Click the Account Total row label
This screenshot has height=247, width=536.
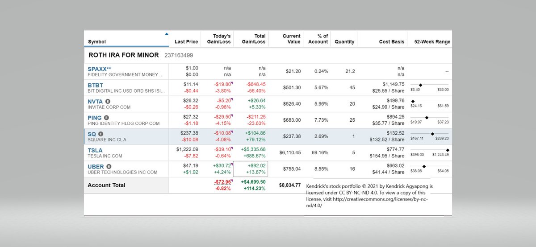[106, 185]
